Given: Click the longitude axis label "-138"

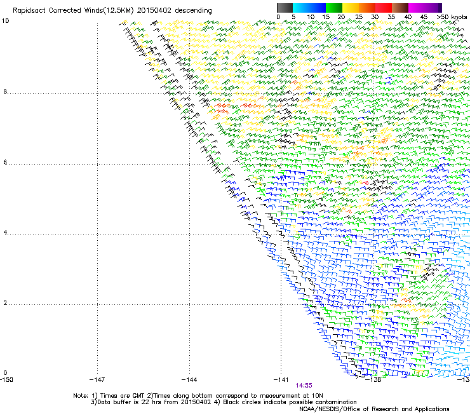Looking at the screenshot, I should pyautogui.click(x=373, y=380).
